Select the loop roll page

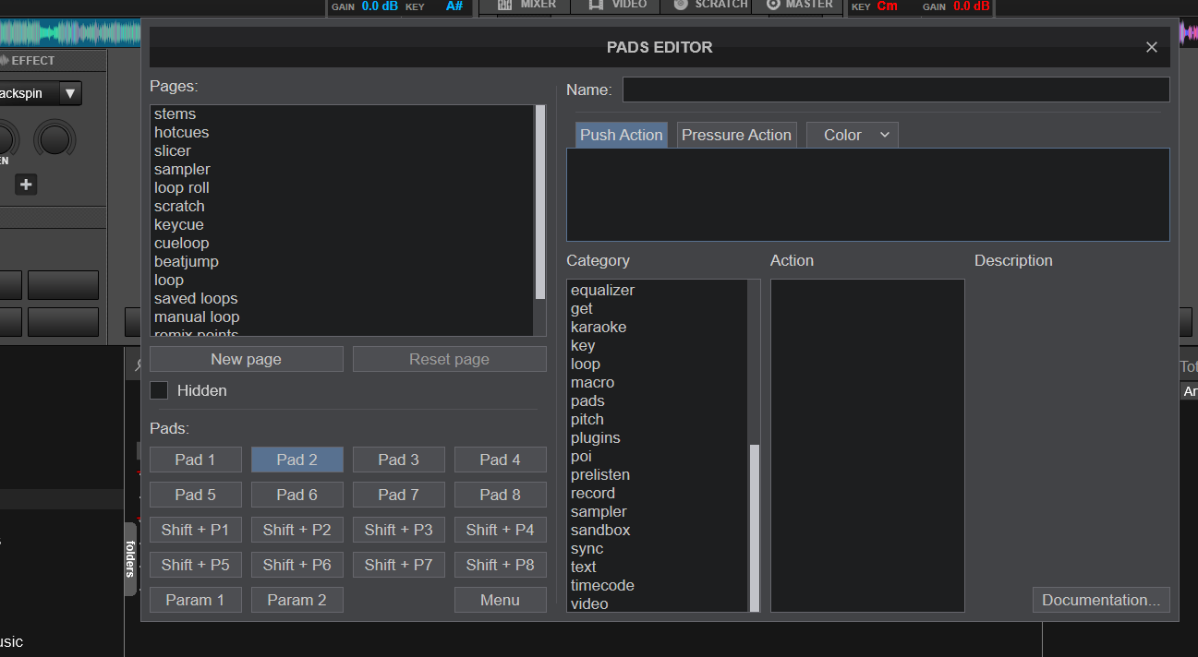[342, 188]
